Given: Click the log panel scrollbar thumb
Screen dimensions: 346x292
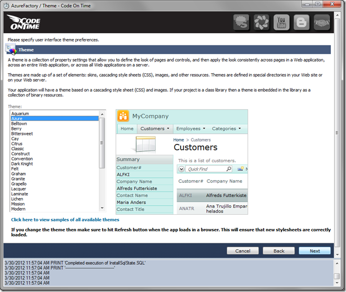Looking at the screenshot, I should click(337, 276).
